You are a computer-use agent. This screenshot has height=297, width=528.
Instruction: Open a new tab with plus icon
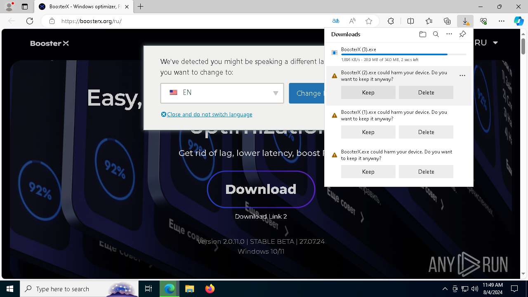click(141, 7)
